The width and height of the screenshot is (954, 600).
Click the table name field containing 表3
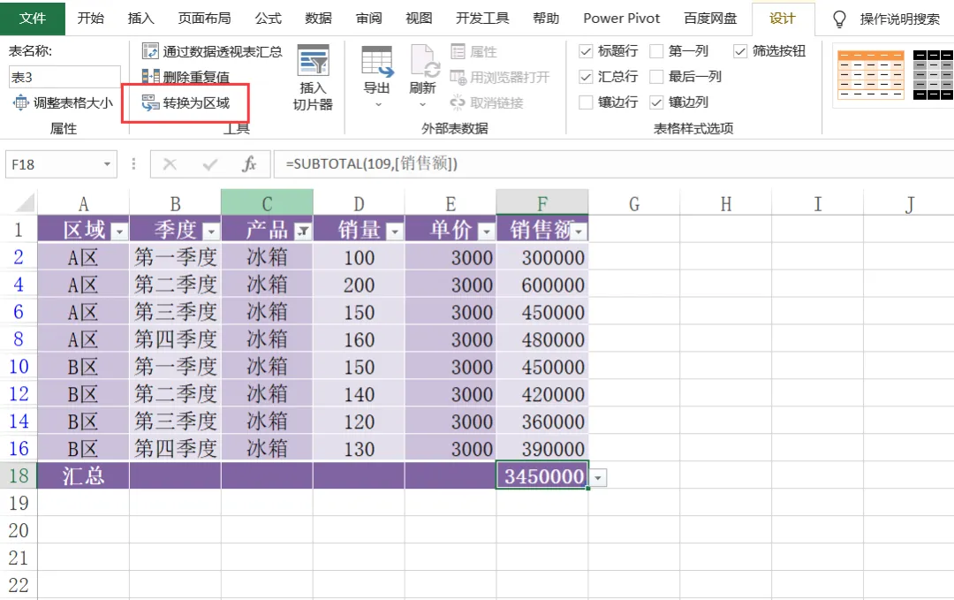(64, 77)
